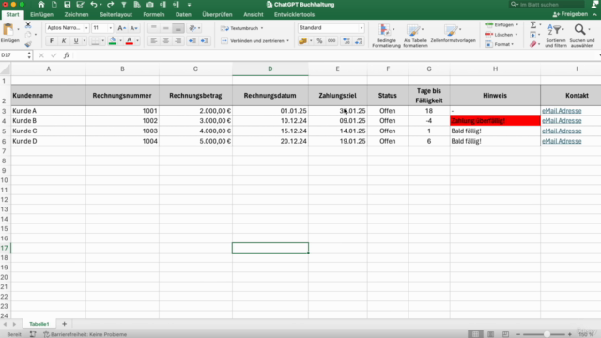The width and height of the screenshot is (601, 338).
Task: Click the Im Blatt suchen search field
Action: [x=547, y=4]
